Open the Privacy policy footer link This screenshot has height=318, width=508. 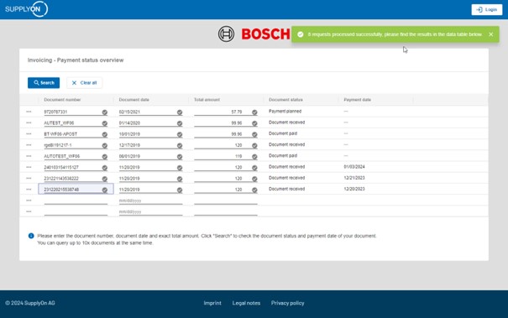(287, 303)
